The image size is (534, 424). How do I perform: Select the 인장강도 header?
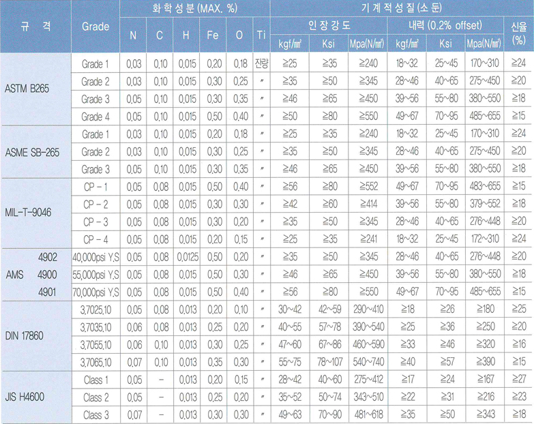(x=329, y=25)
